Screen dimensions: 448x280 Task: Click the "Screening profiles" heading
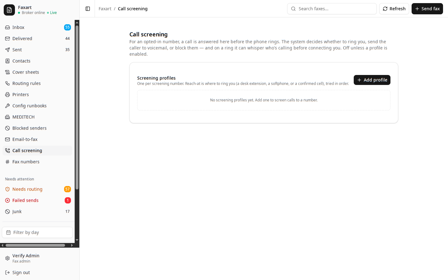coord(156,78)
